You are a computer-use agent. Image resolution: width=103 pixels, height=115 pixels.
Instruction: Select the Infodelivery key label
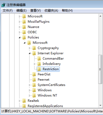coord(52,64)
